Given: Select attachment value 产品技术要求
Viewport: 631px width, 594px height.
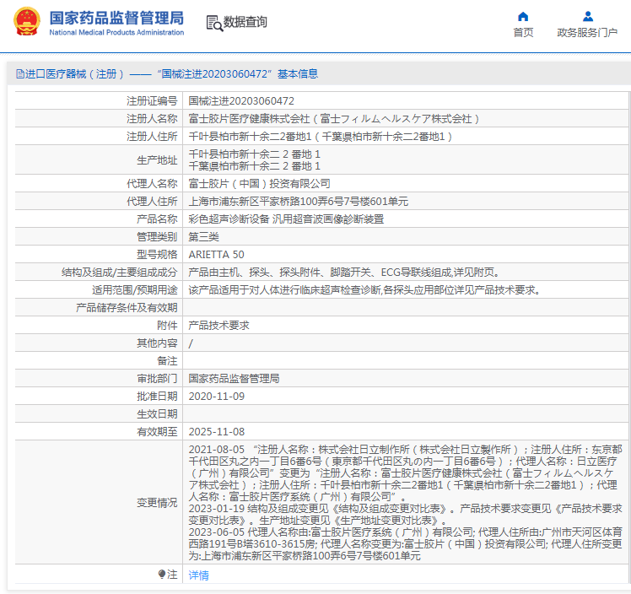Looking at the screenshot, I should [x=219, y=325].
